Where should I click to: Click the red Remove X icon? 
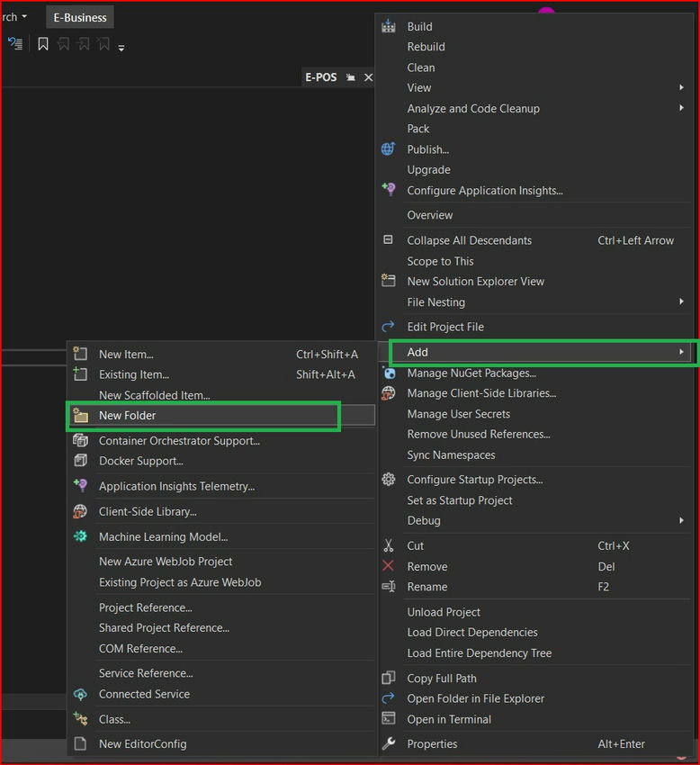(389, 566)
